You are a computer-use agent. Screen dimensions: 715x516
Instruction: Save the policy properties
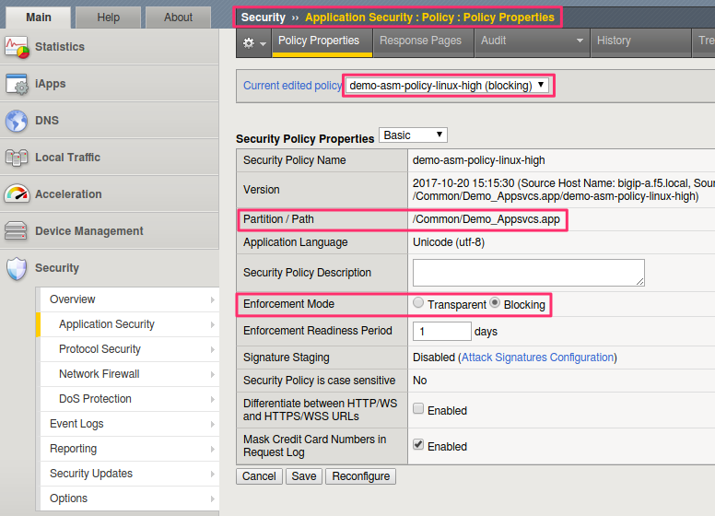[x=304, y=476]
